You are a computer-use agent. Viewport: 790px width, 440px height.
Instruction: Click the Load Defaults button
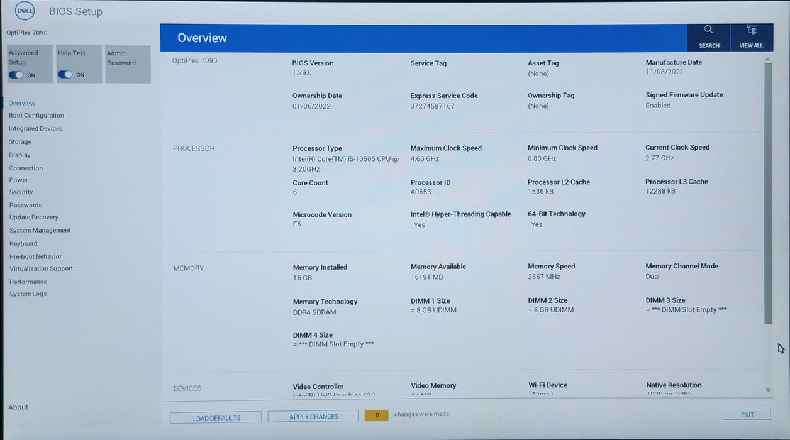[216, 417]
